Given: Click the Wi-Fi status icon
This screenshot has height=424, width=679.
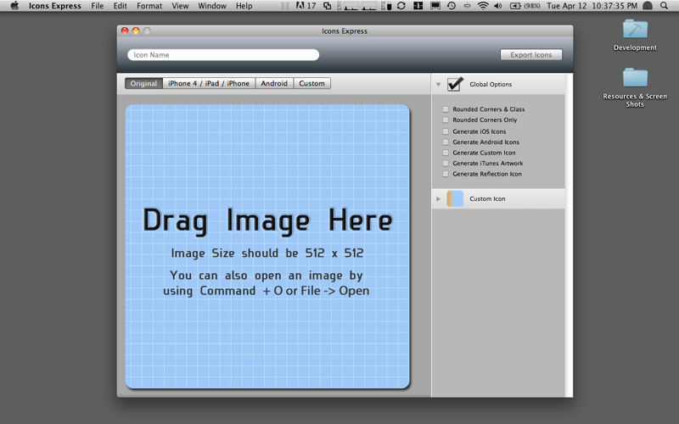Looking at the screenshot, I should [483, 6].
